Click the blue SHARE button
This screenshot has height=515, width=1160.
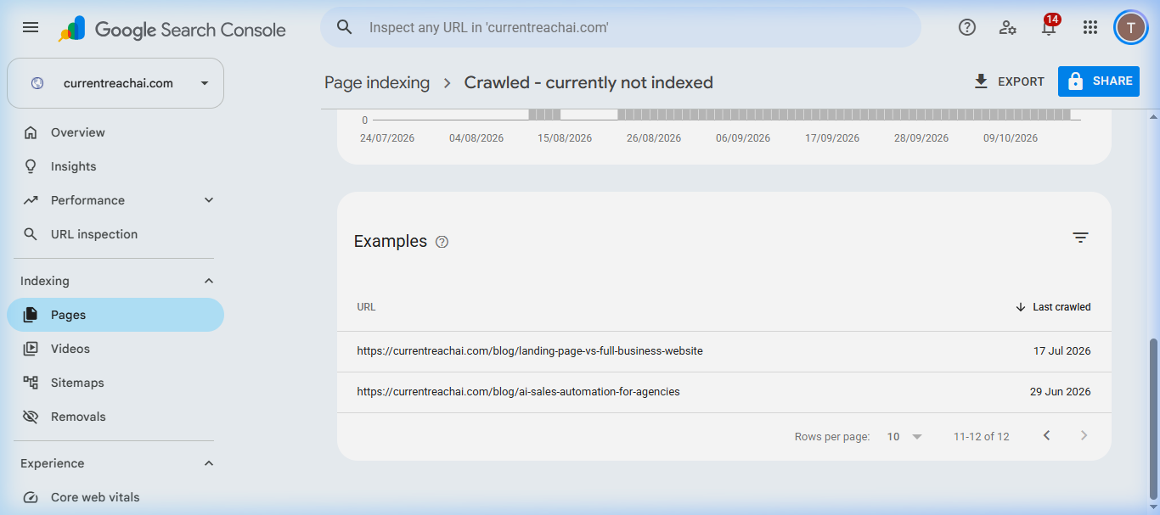click(x=1099, y=81)
